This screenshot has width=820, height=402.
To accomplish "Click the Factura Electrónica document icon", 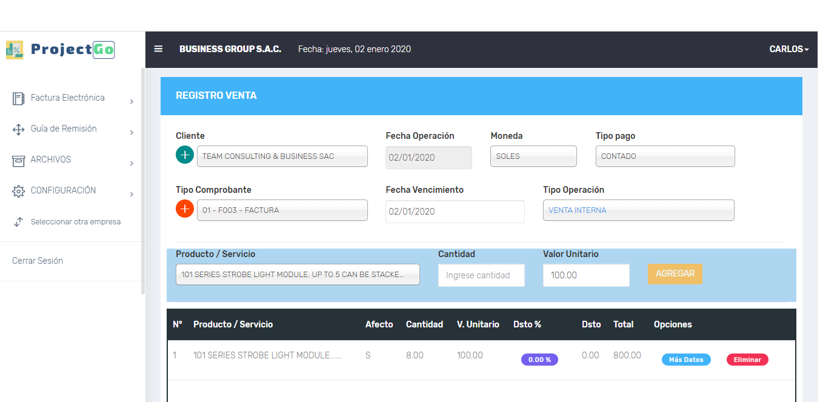I will point(18,98).
